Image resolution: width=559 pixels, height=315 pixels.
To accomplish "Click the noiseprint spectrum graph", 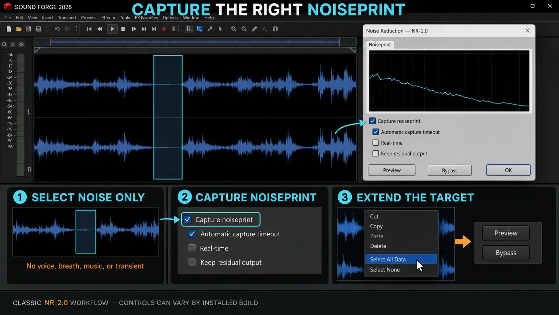I will coord(449,81).
